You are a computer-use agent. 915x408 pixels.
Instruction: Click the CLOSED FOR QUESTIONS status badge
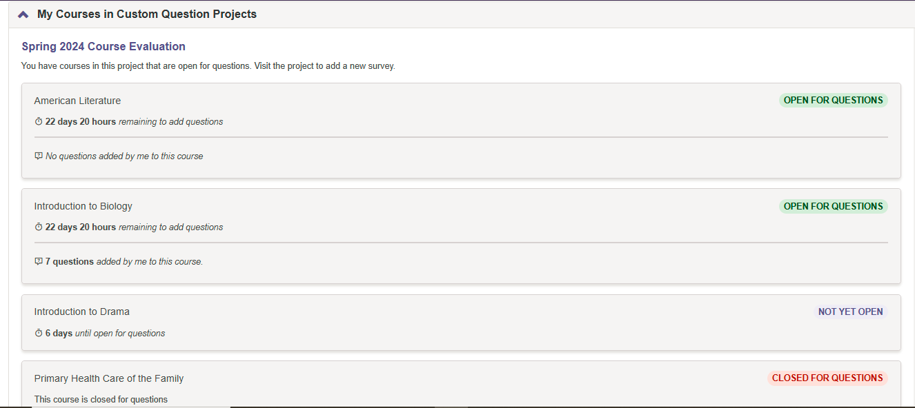[x=827, y=378]
